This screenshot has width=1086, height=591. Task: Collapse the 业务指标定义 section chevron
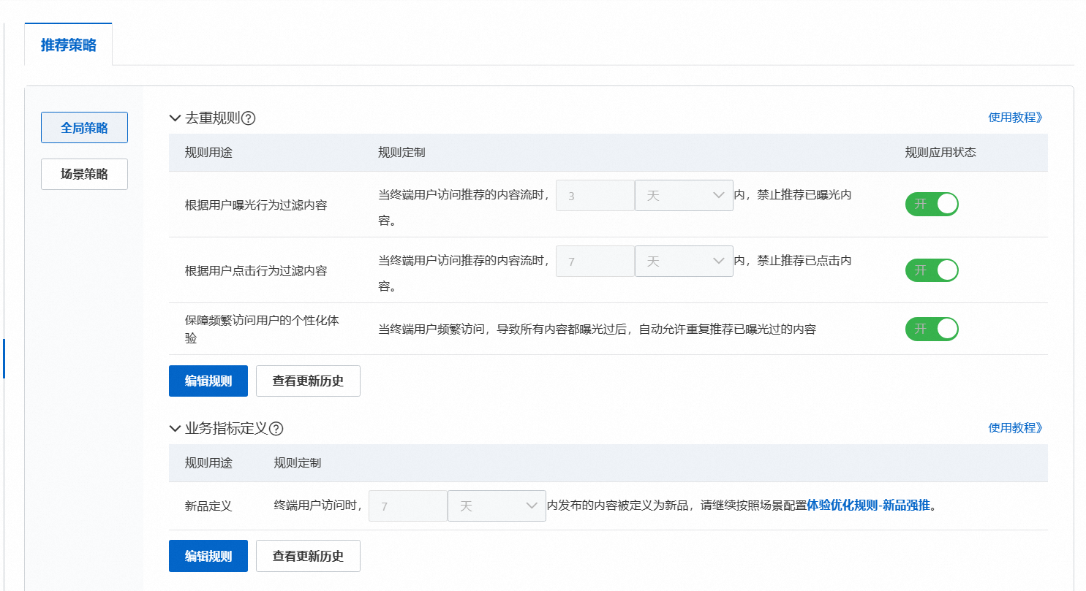pyautogui.click(x=175, y=429)
